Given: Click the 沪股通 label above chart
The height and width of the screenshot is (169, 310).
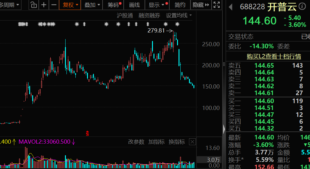Looking at the screenshot, I should point(125,15).
